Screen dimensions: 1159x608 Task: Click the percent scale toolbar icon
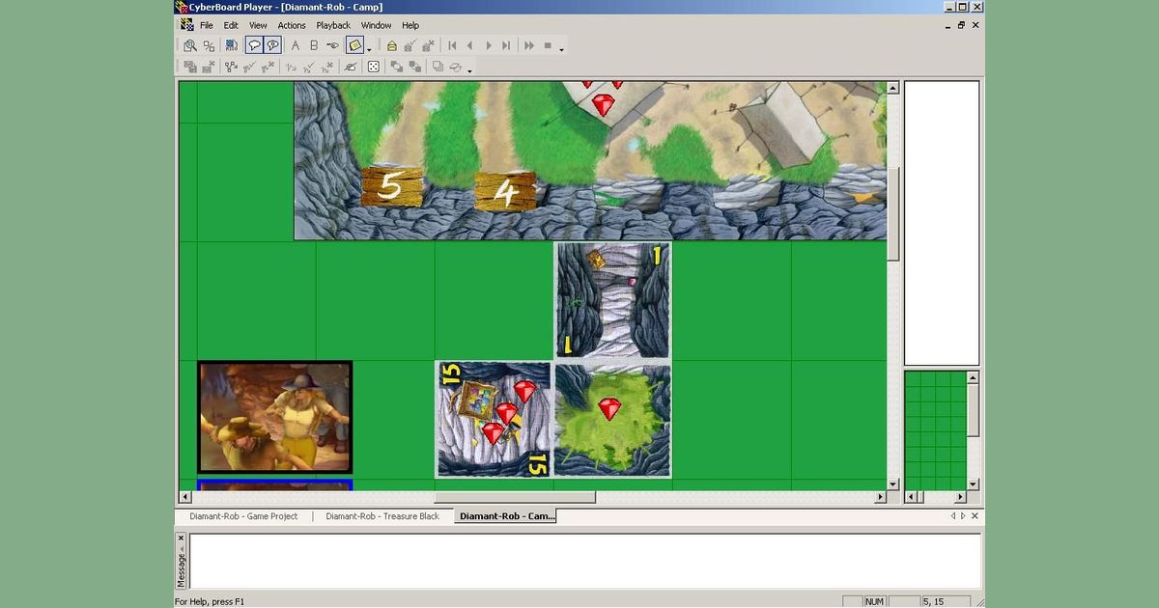209,45
